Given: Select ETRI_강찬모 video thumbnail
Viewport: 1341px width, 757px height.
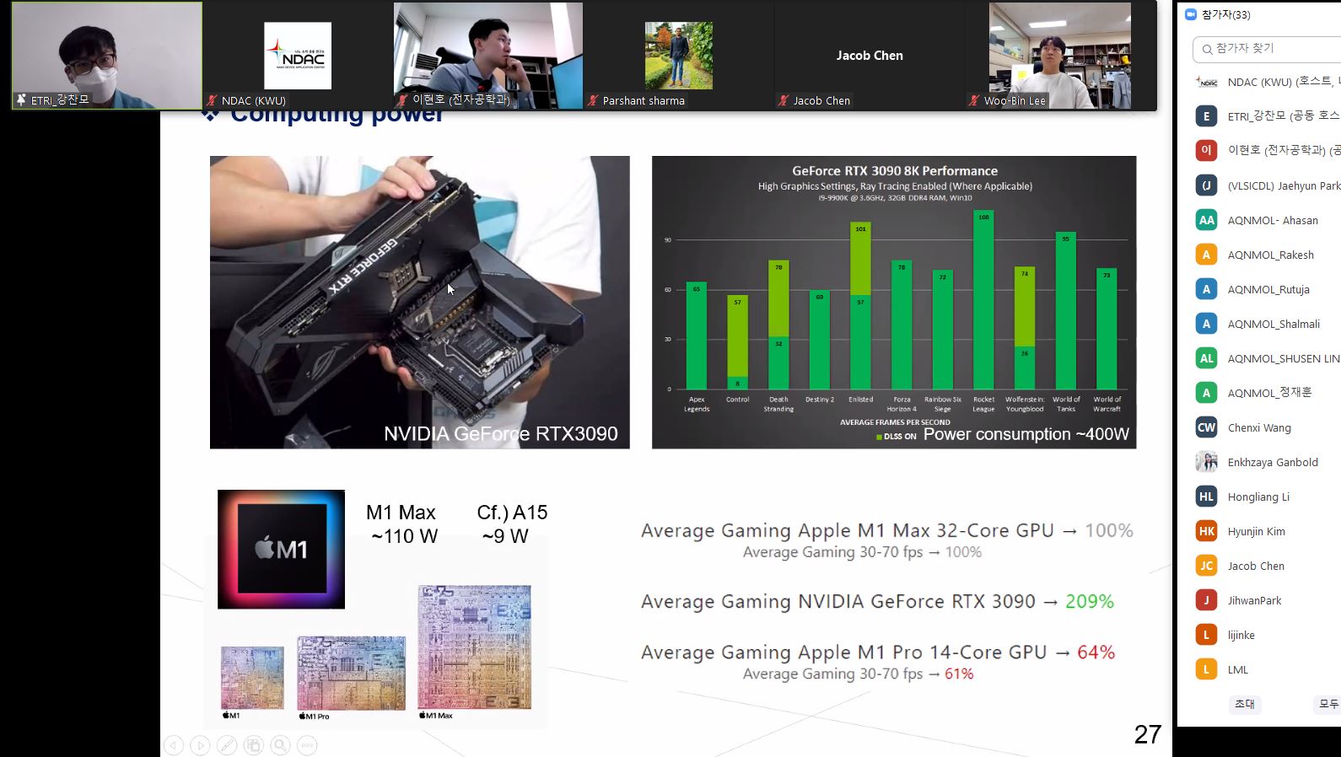Looking at the screenshot, I should coord(107,56).
